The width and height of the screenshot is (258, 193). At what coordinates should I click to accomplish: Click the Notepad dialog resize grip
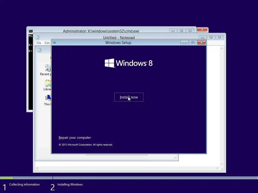tap(175, 158)
